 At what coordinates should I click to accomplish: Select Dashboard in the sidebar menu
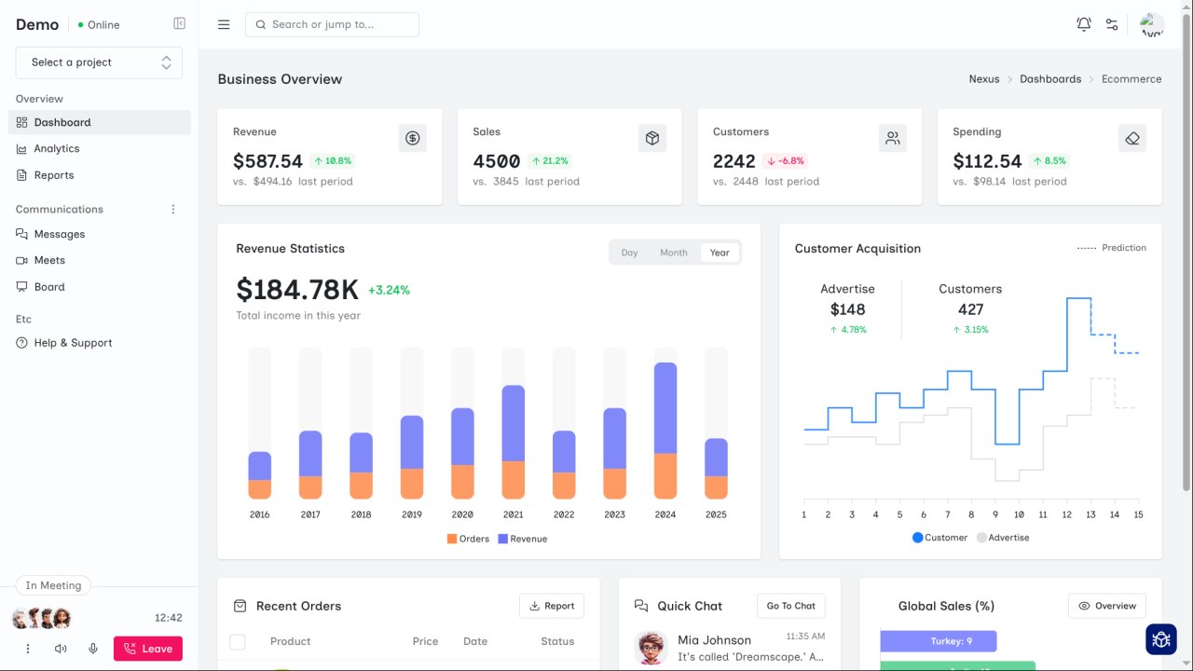click(62, 122)
